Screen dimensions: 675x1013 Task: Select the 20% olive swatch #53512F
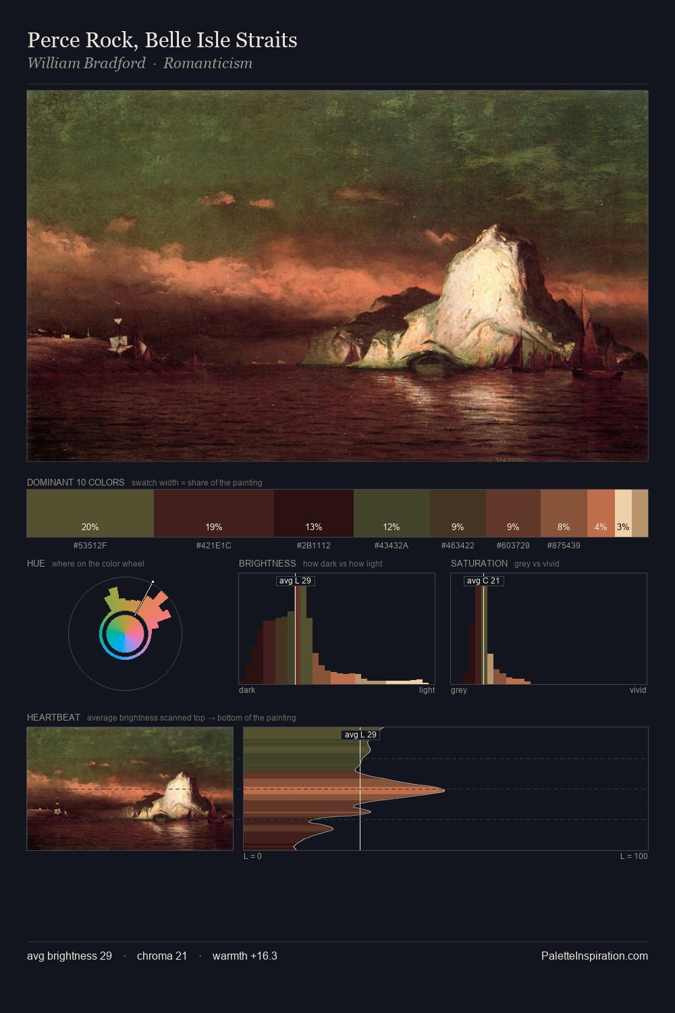90,513
